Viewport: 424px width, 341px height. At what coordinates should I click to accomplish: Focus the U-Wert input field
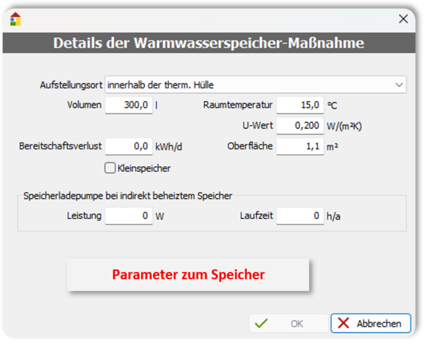tap(300, 126)
